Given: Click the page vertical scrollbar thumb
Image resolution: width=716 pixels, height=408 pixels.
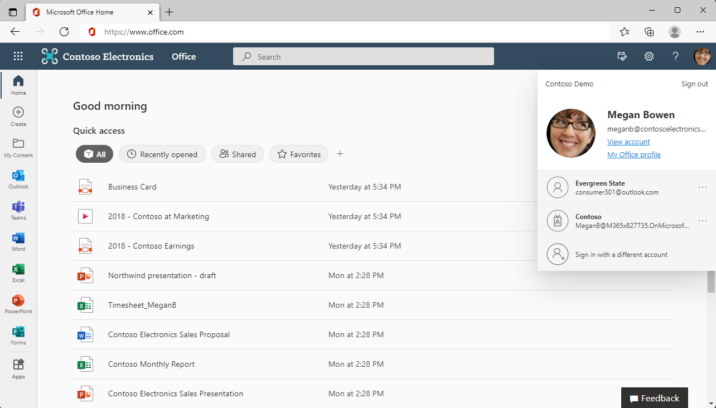Looking at the screenshot, I should point(711,281).
